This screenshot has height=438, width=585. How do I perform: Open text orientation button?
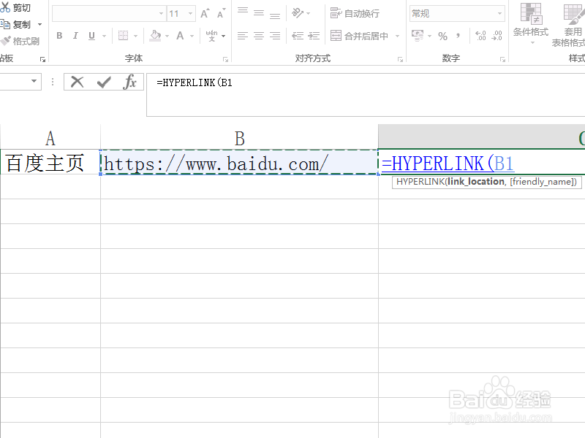[298, 13]
